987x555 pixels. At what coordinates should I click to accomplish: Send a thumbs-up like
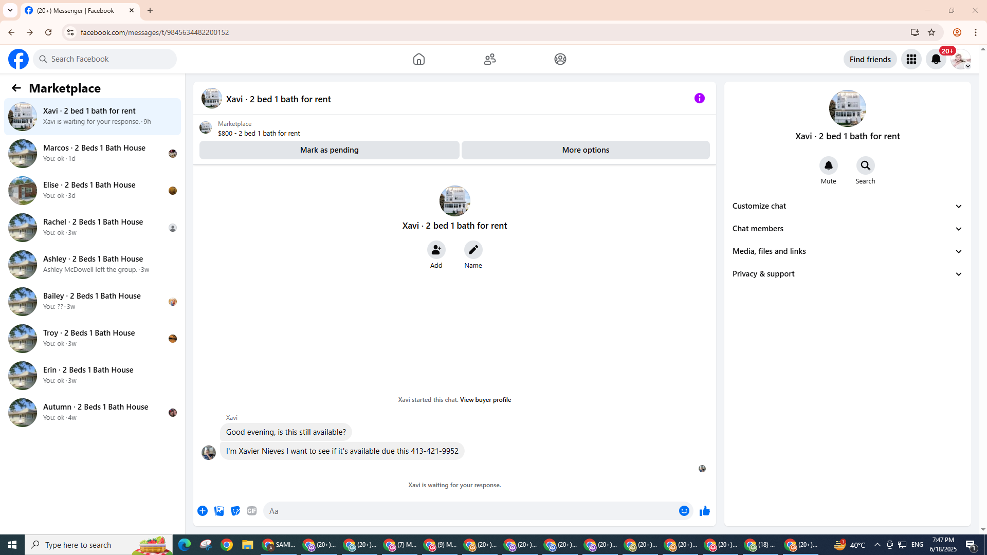(x=705, y=511)
